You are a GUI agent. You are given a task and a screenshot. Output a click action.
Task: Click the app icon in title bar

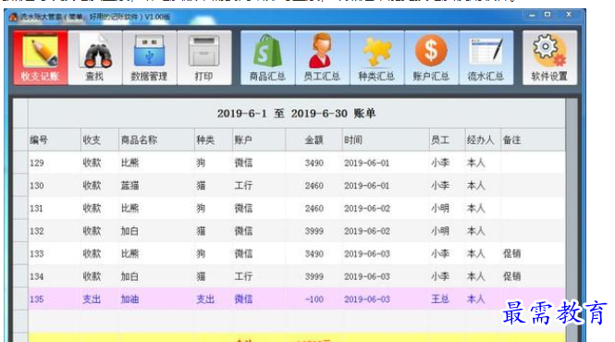pyautogui.click(x=13, y=17)
